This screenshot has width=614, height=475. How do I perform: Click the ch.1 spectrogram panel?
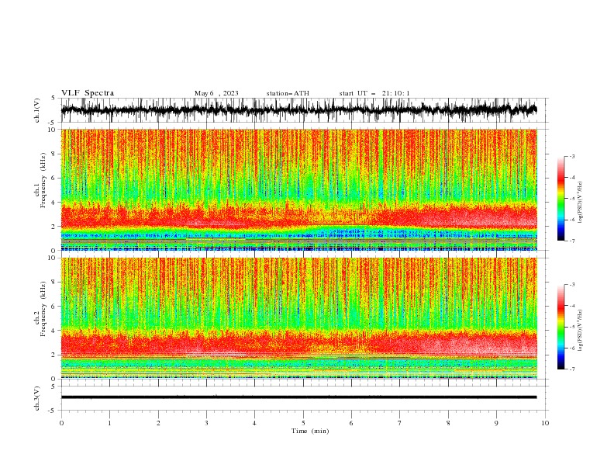click(x=298, y=189)
